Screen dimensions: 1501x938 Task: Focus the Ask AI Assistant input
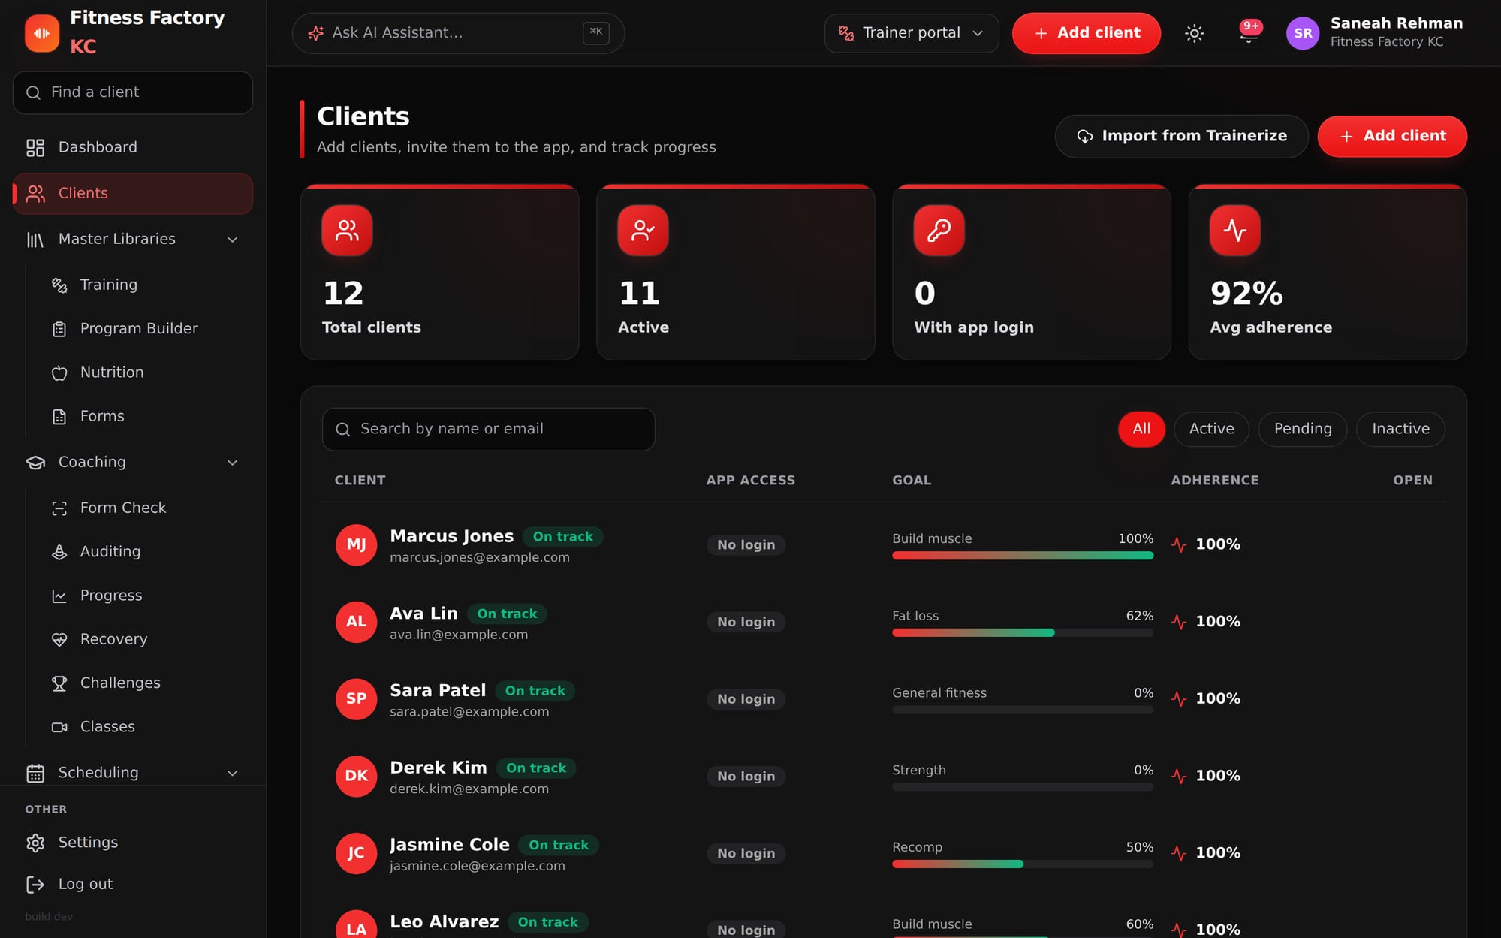458,33
